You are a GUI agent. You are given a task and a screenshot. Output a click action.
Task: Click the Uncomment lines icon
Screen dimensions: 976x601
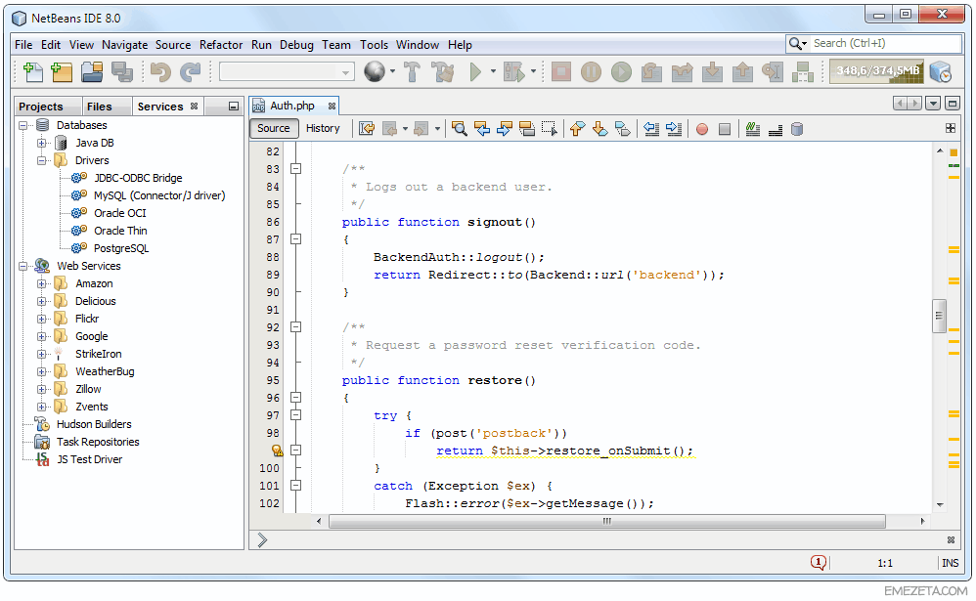[x=776, y=129]
